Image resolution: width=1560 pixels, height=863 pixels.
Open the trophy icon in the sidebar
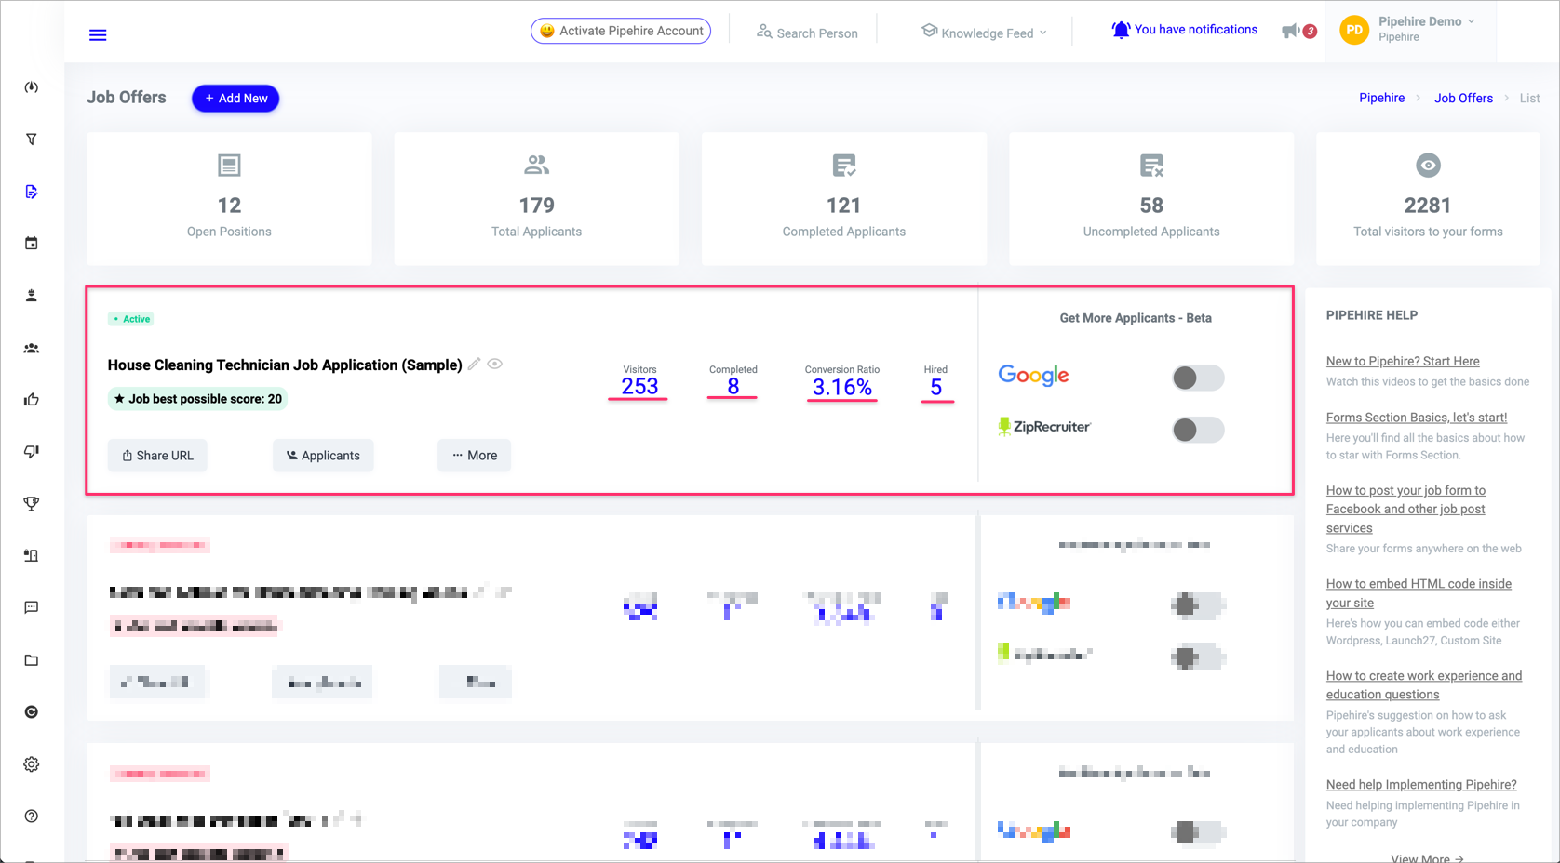(x=31, y=503)
